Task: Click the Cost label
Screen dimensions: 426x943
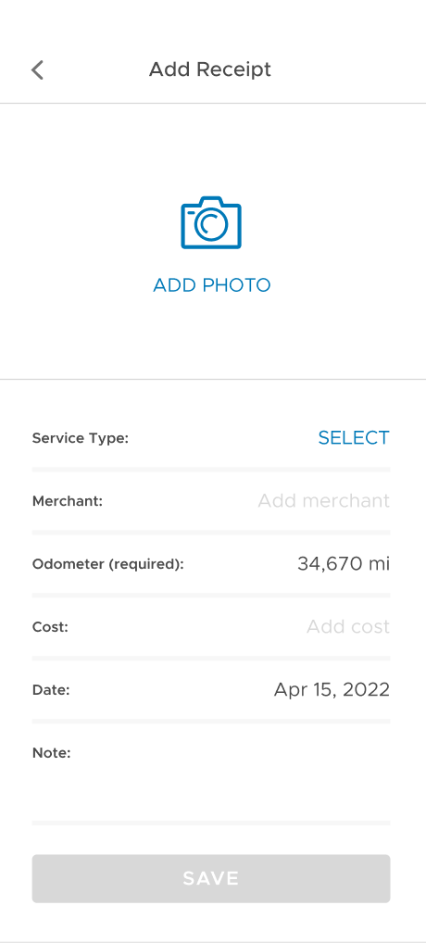Action: 50,627
